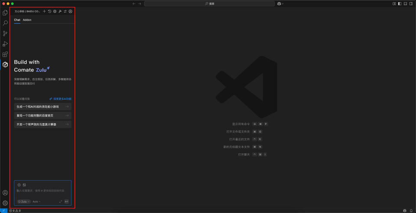Open the Manage gear in activity bar
The height and width of the screenshot is (213, 416).
5,203
